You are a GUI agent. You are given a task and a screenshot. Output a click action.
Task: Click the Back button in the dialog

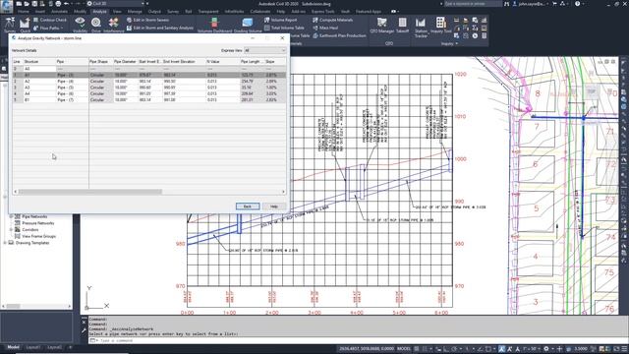pos(248,206)
